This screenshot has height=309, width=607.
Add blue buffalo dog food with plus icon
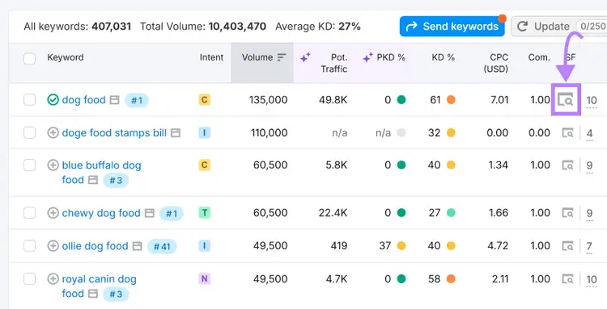click(x=53, y=165)
